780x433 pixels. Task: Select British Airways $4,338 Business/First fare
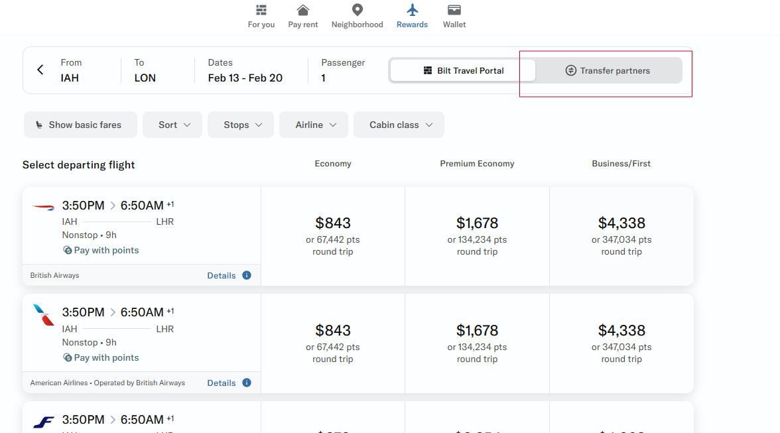click(x=621, y=235)
